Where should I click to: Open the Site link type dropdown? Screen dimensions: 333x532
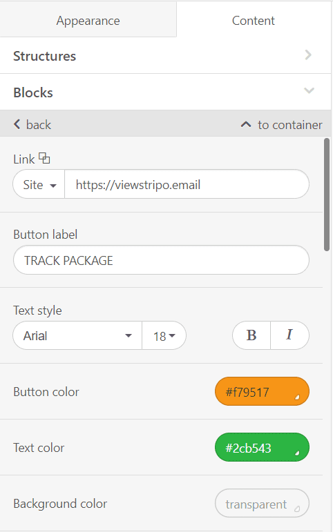[x=39, y=184]
